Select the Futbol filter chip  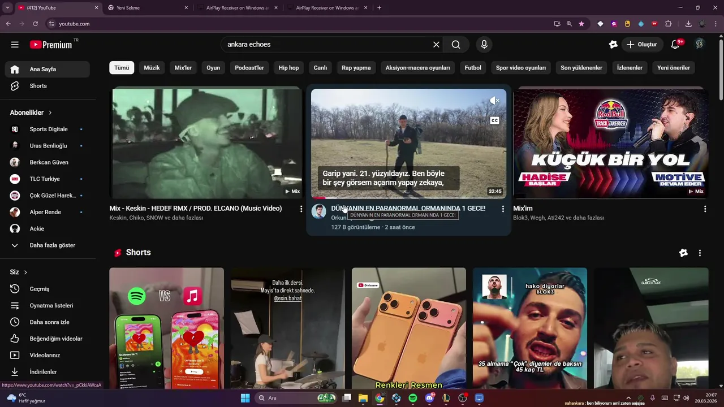coord(473,68)
